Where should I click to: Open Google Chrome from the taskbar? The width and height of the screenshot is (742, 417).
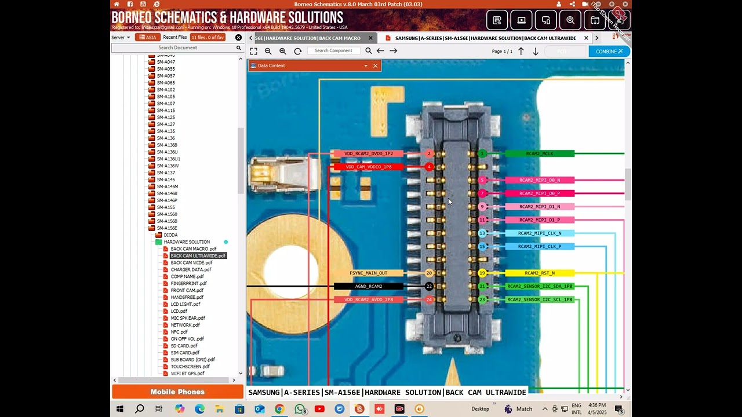pos(279,409)
